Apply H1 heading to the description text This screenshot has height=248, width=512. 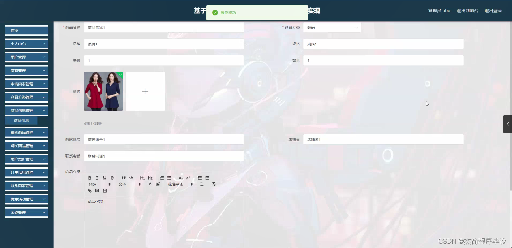click(143, 178)
